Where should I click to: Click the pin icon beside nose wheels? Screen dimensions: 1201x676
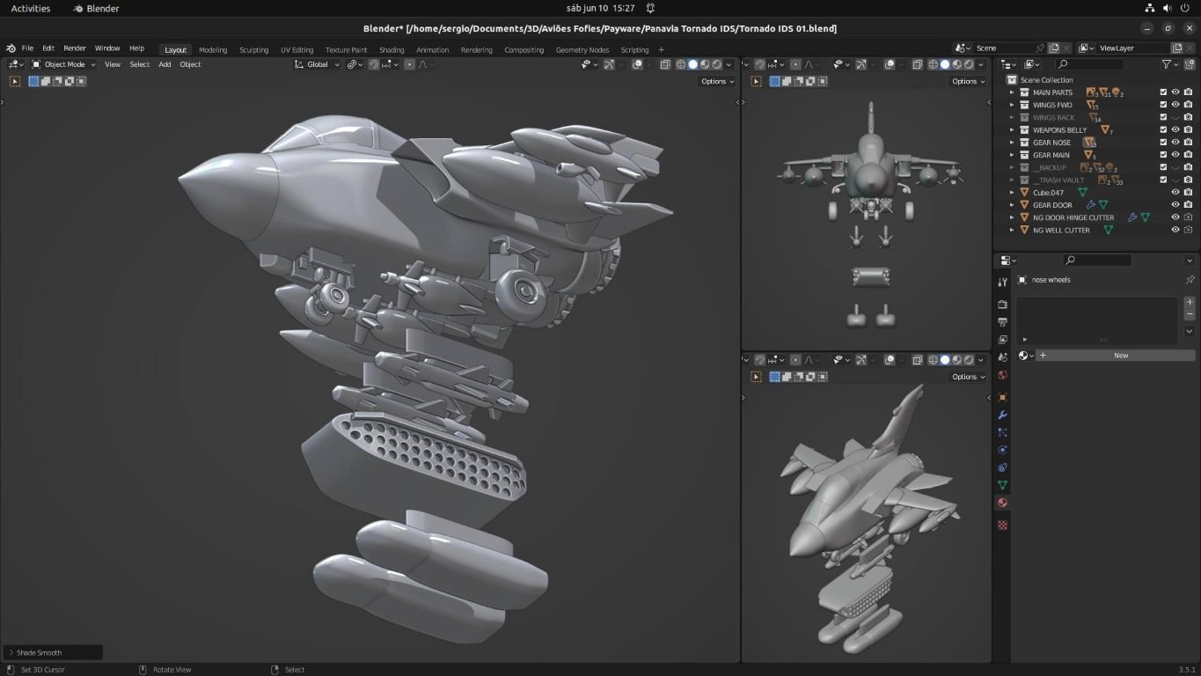pos(1190,280)
